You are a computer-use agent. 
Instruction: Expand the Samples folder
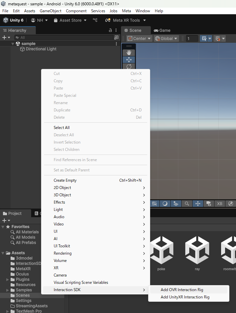click(x=8, y=290)
